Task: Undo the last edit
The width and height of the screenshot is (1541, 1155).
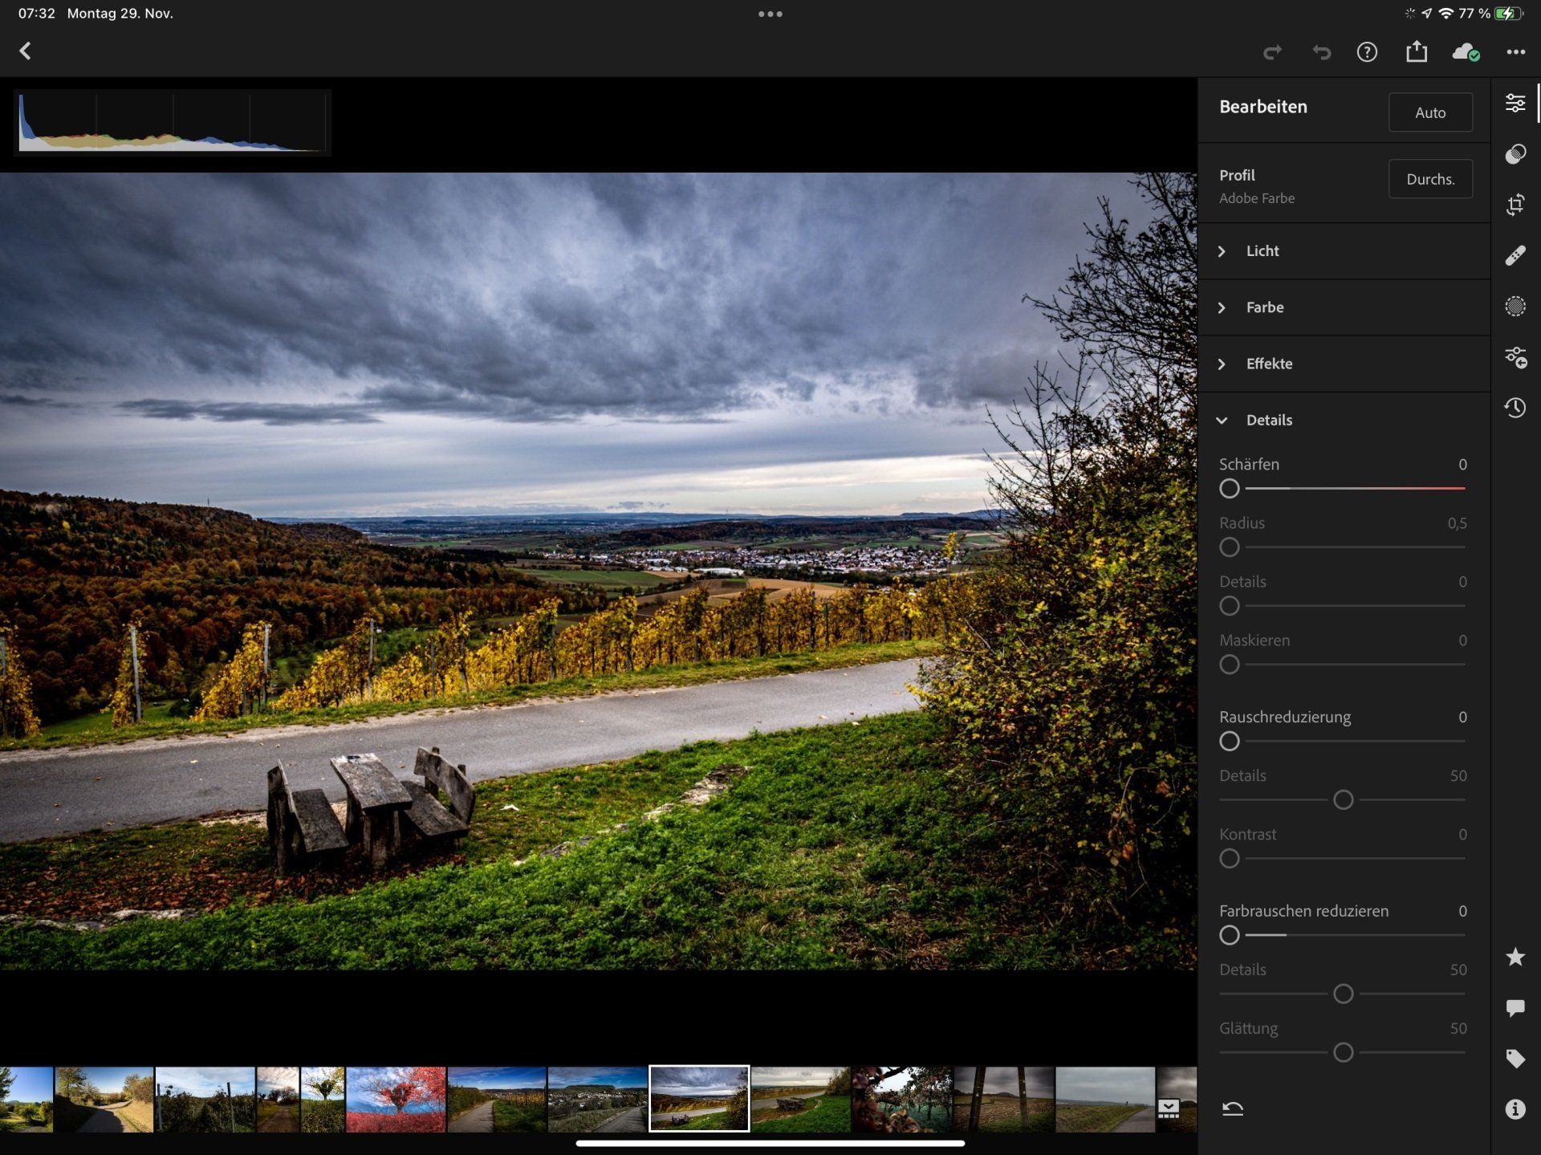Action: 1320,52
